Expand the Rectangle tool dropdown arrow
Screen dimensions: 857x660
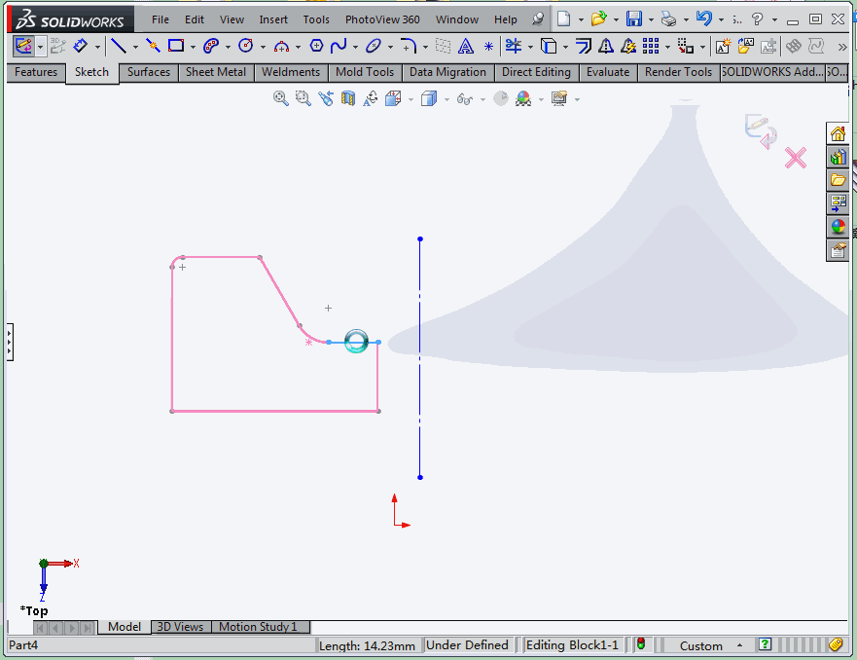[193, 47]
